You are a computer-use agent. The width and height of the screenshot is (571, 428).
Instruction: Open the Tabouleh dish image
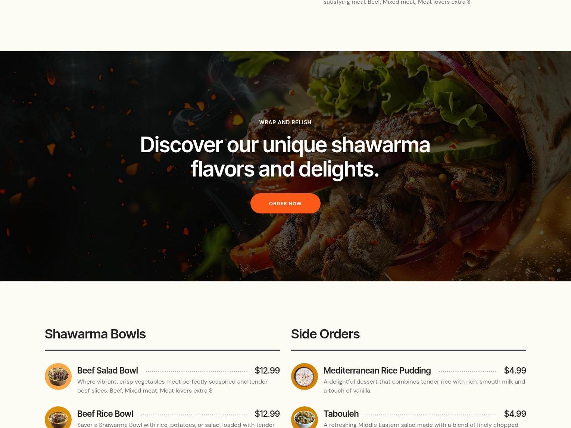305,417
